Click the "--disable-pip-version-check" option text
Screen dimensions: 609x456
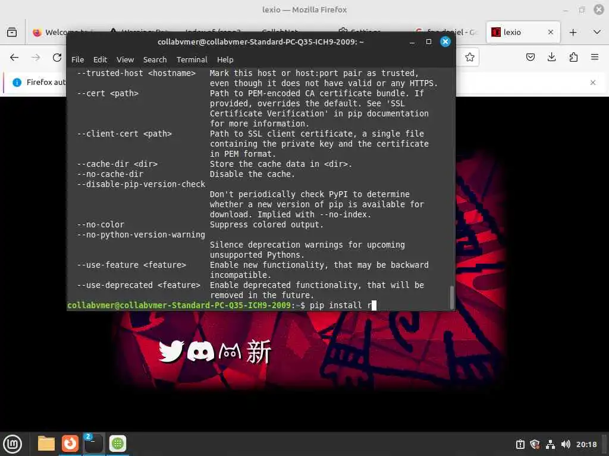141,184
